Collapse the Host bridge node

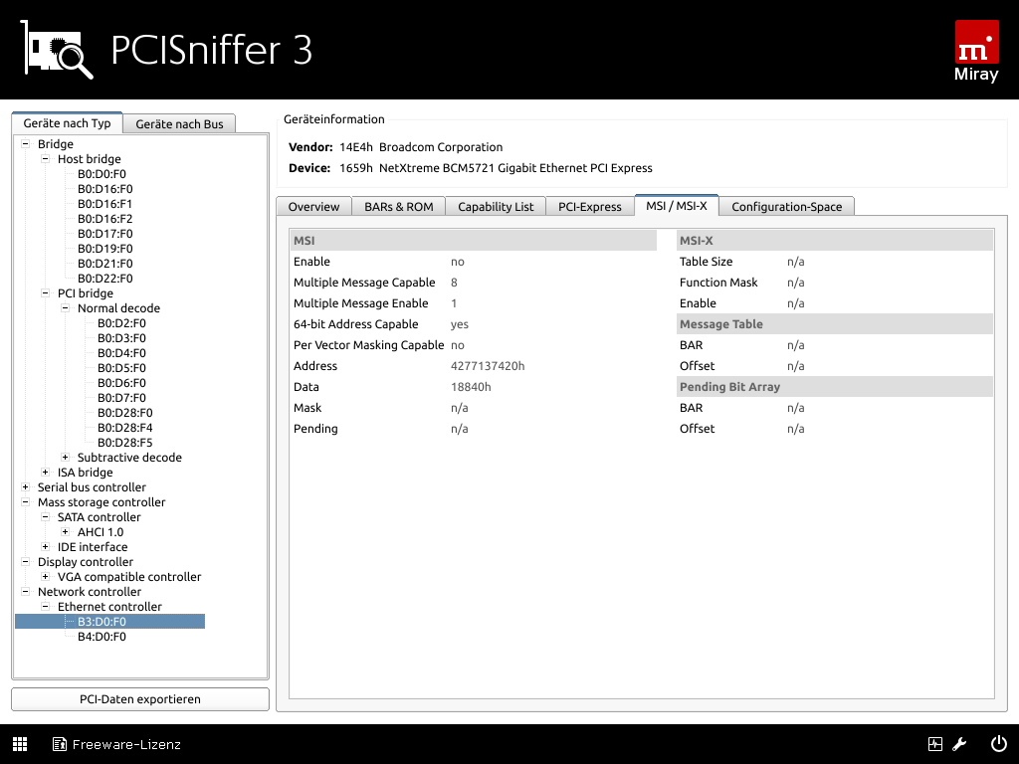[46, 159]
